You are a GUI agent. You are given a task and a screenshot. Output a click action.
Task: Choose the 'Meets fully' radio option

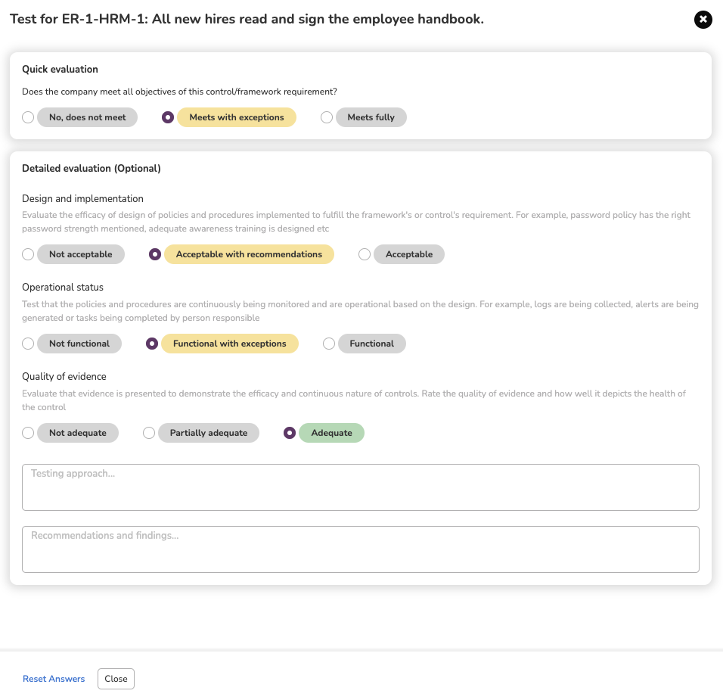(x=327, y=117)
